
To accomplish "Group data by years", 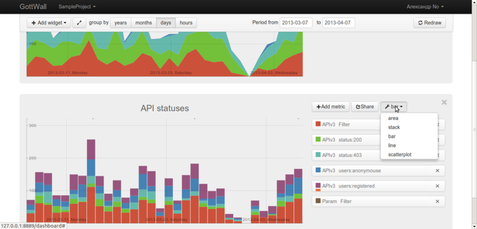I will pos(120,23).
